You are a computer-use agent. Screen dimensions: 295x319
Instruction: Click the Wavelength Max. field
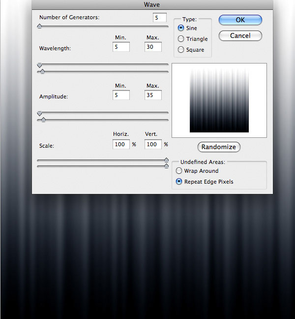click(x=153, y=47)
